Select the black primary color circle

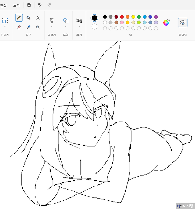[94, 18]
